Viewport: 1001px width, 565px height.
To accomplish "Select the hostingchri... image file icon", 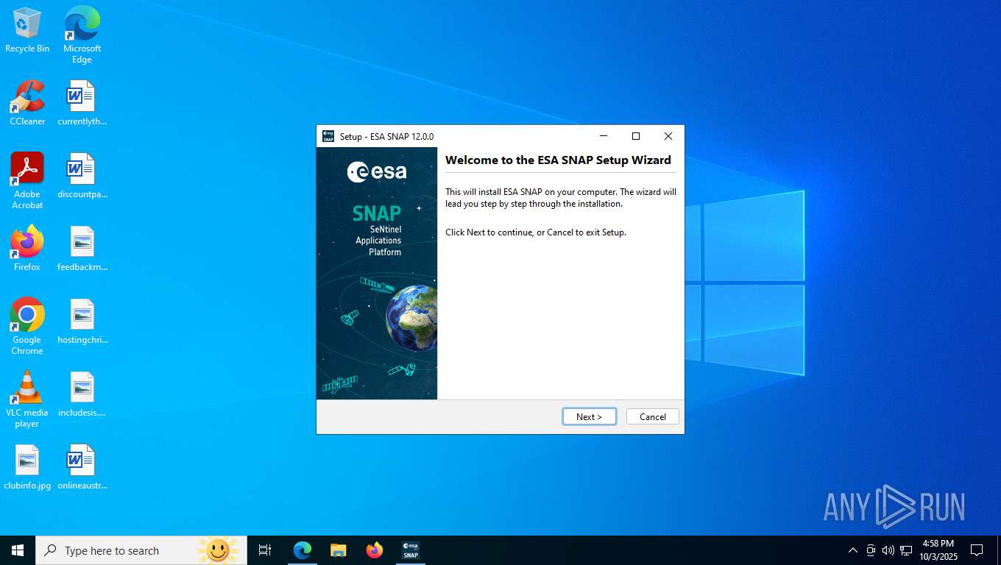I will click(x=82, y=321).
